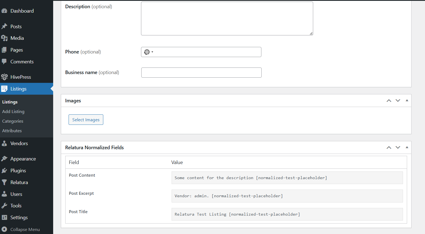Move the Images box up with the arrow
This screenshot has width=425, height=234.
point(389,100)
